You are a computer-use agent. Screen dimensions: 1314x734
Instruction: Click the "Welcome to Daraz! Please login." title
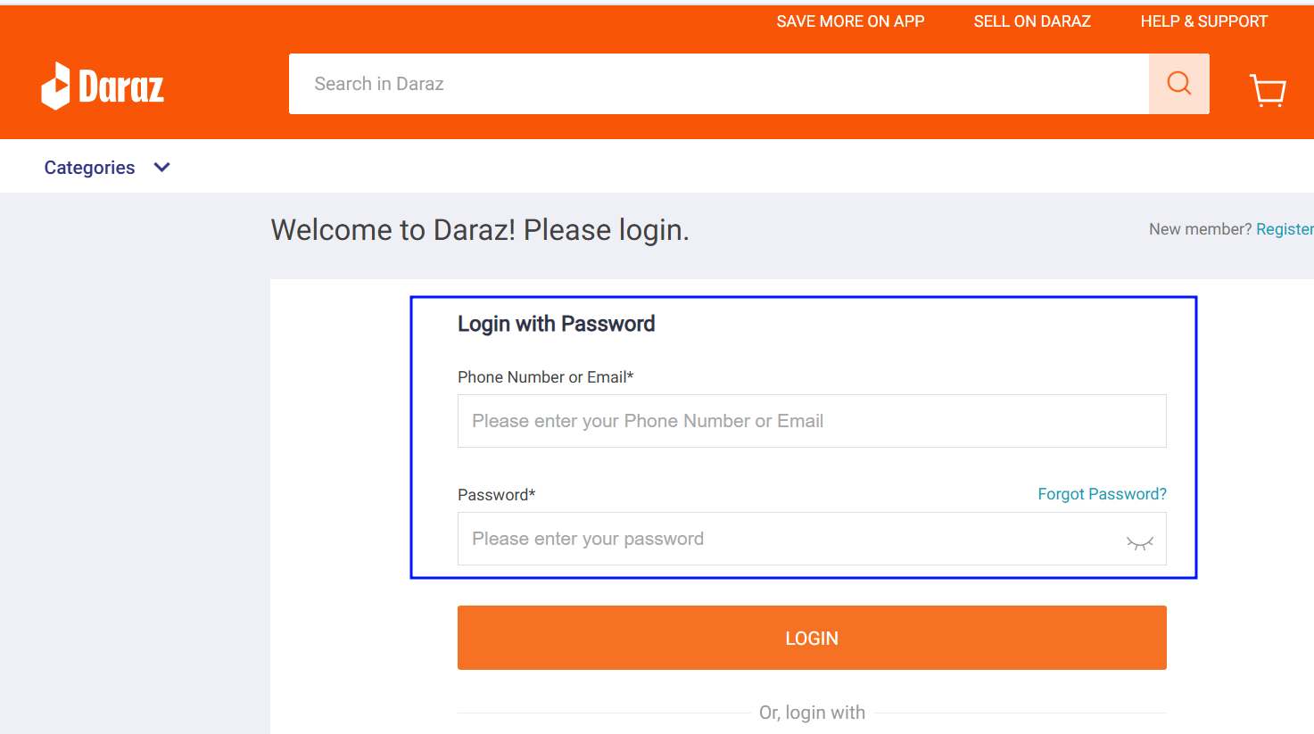coord(480,230)
